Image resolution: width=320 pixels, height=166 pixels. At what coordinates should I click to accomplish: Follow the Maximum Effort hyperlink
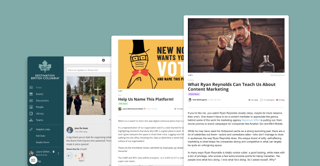point(251,120)
